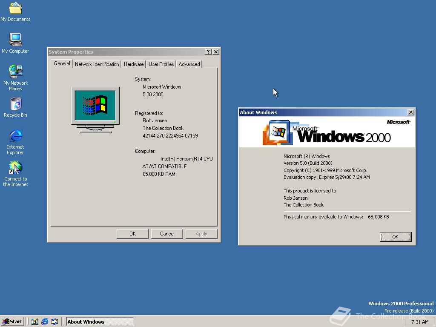Screen dimensions: 436x327
Task: Close the About Windows dialog
Action: pyautogui.click(x=411, y=112)
